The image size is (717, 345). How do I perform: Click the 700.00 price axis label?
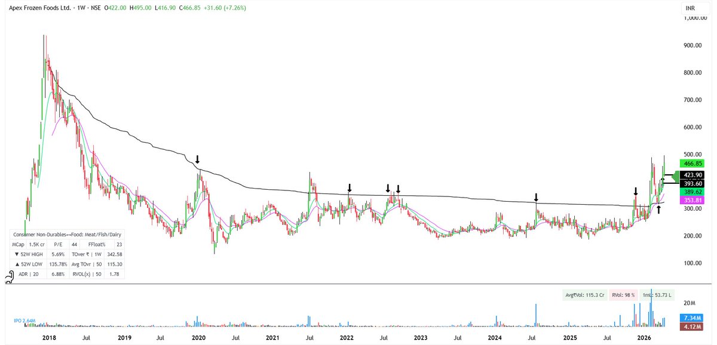(693, 100)
